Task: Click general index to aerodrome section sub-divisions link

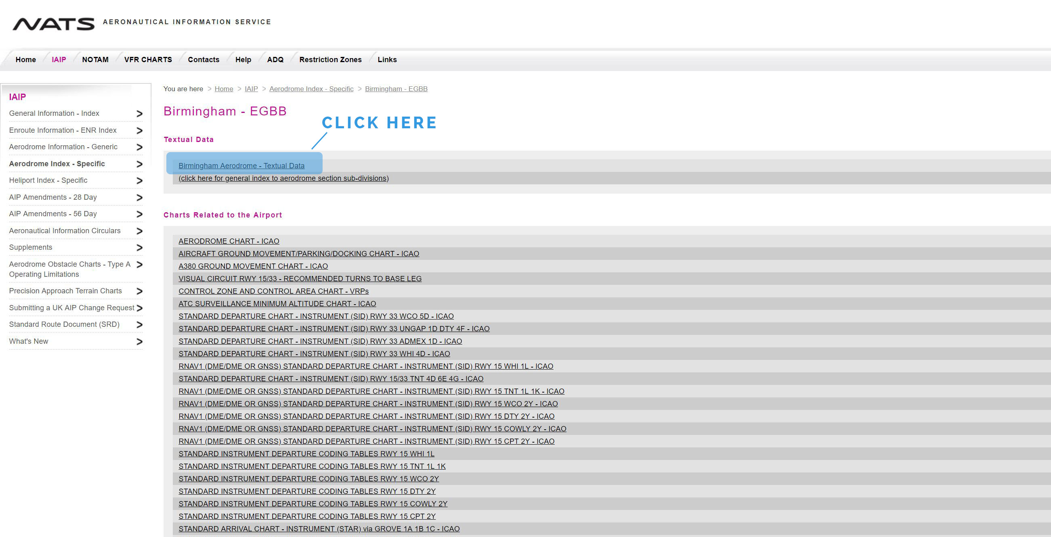Action: click(x=283, y=178)
